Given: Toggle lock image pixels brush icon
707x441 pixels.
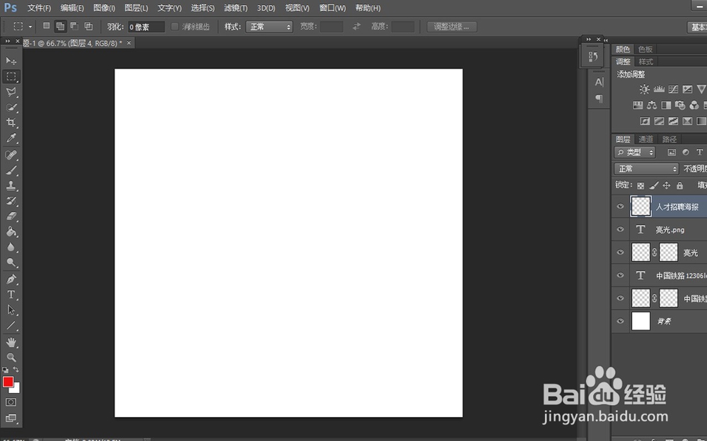Looking at the screenshot, I should tap(654, 186).
